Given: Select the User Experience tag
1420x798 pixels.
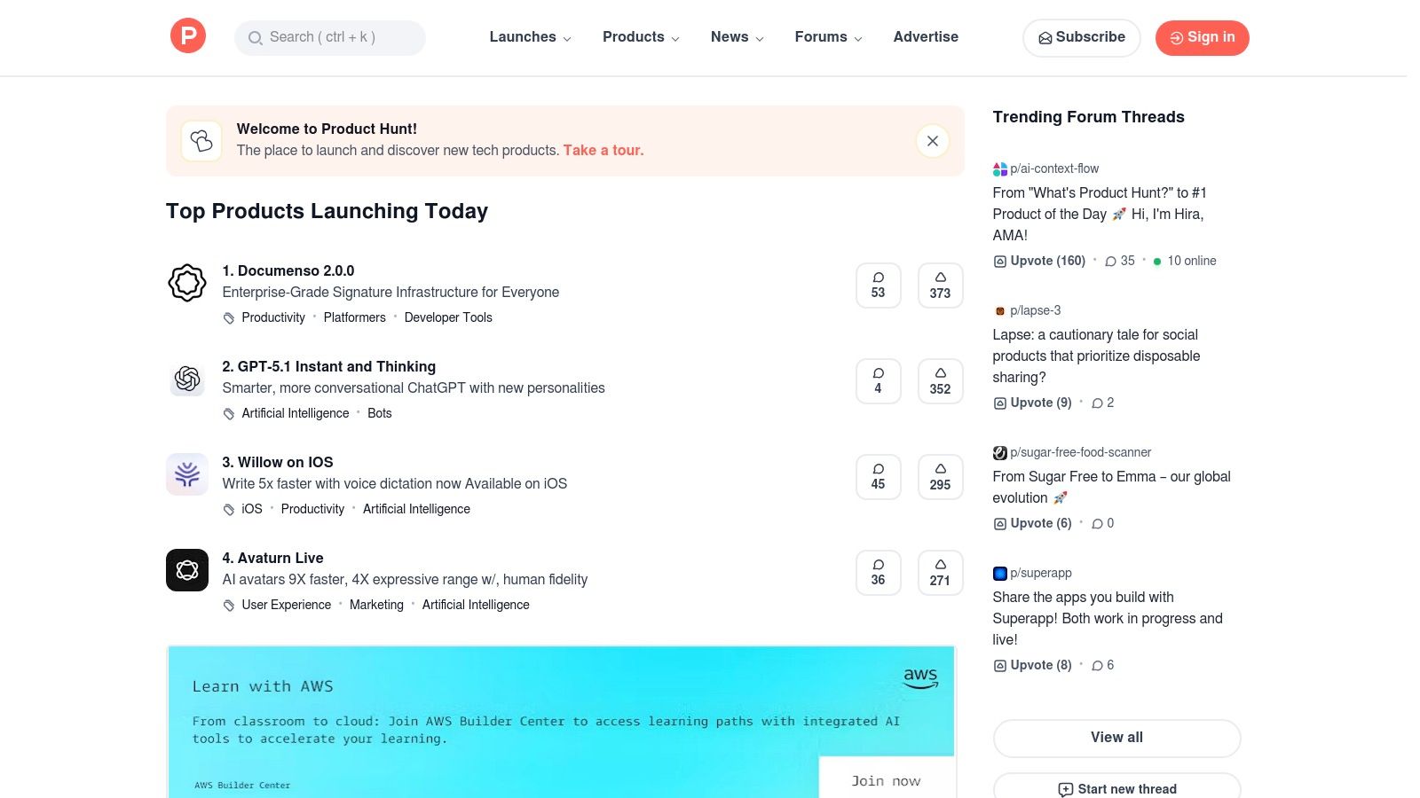Looking at the screenshot, I should [x=286, y=605].
